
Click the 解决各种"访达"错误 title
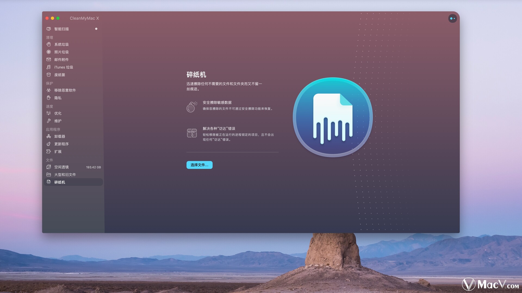[219, 129]
